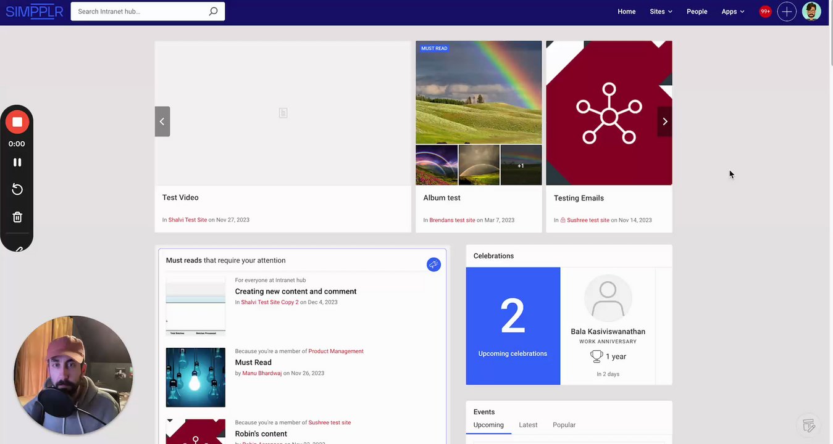Click the Celebrations panel heading
Viewport: 833px width, 444px height.
pyautogui.click(x=493, y=256)
